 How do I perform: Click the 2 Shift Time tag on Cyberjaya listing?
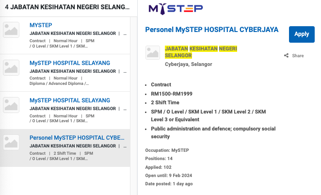[64, 153]
